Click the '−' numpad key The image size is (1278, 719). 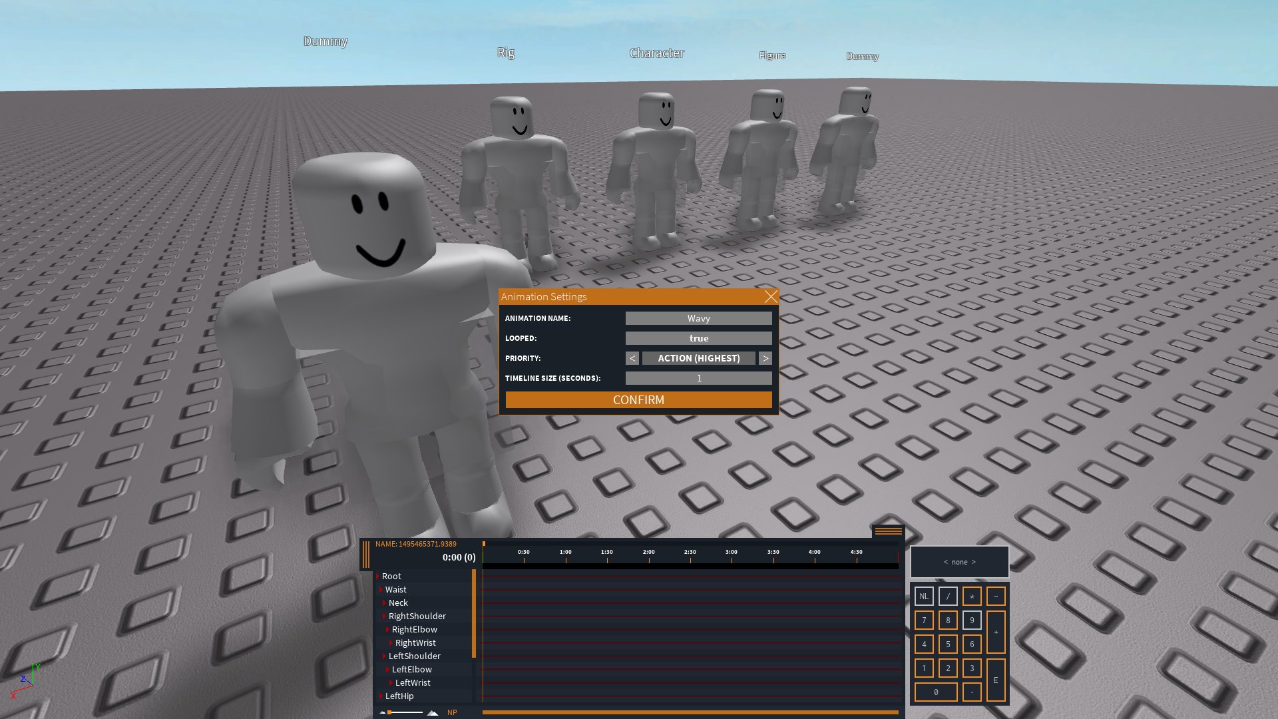[x=996, y=597]
